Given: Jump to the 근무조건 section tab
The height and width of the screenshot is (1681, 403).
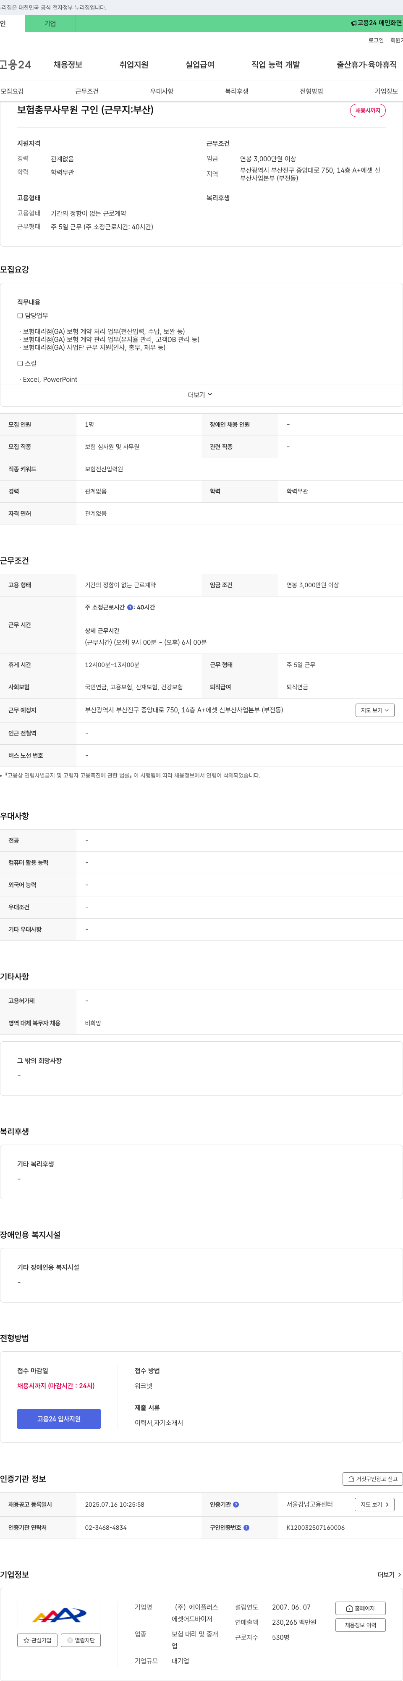Looking at the screenshot, I should [x=87, y=92].
